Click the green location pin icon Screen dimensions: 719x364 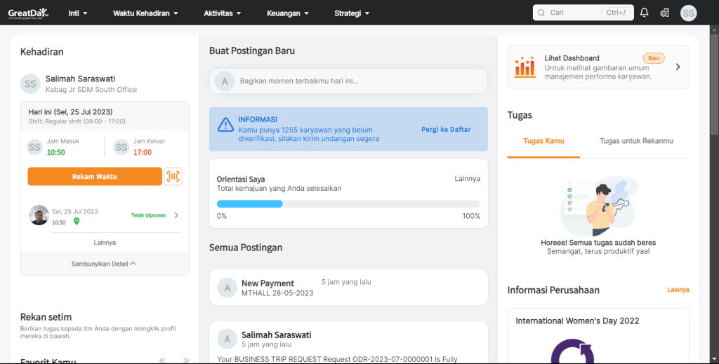76,222
